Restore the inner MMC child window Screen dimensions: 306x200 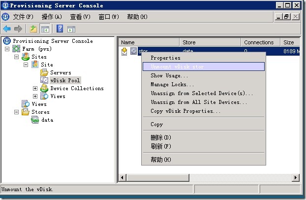(287, 17)
